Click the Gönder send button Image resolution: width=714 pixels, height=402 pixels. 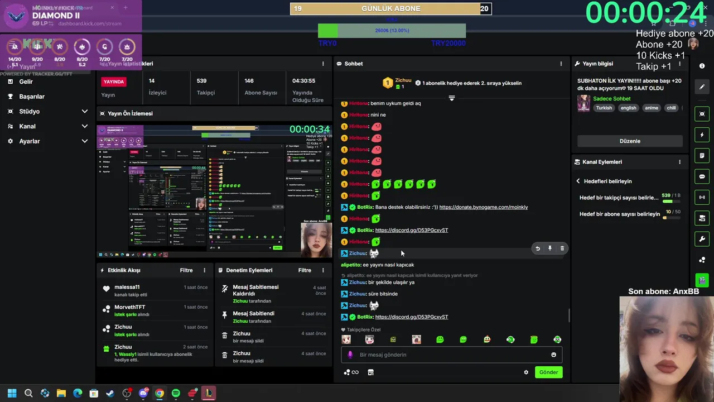click(x=548, y=372)
